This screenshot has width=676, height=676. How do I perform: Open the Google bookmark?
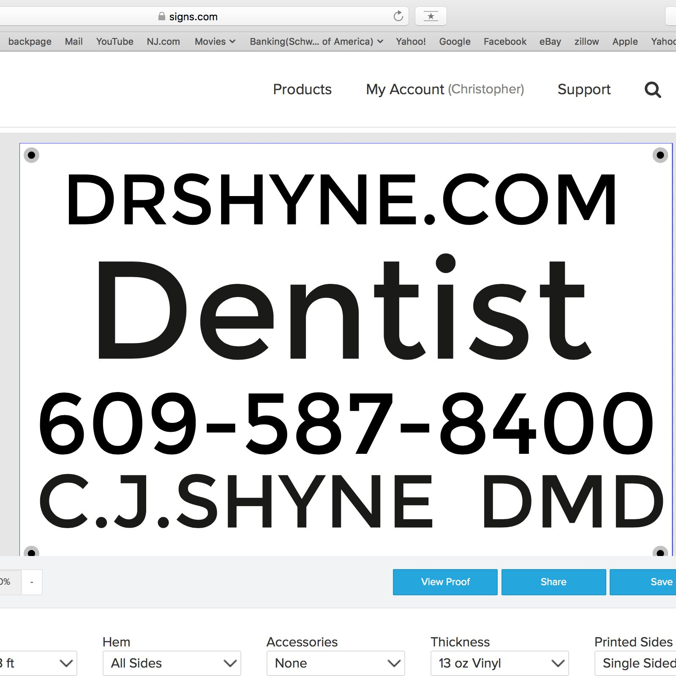[454, 41]
